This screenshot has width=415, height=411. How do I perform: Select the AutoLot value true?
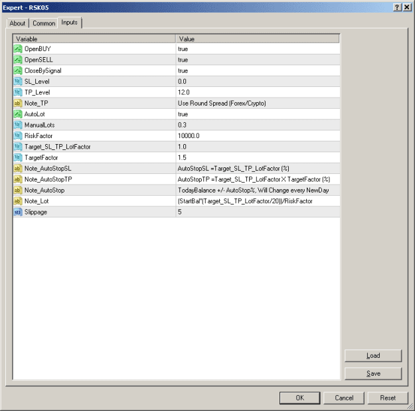click(x=183, y=114)
